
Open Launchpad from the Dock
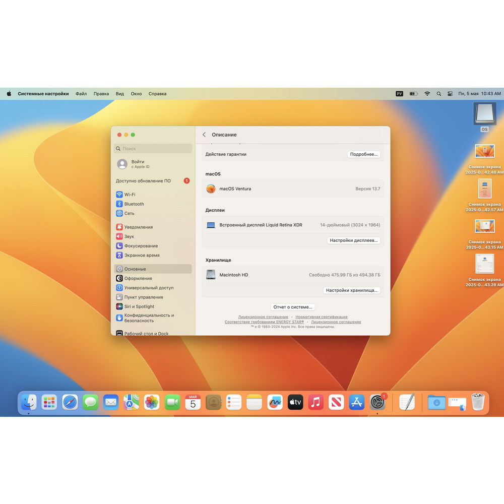coord(49,402)
